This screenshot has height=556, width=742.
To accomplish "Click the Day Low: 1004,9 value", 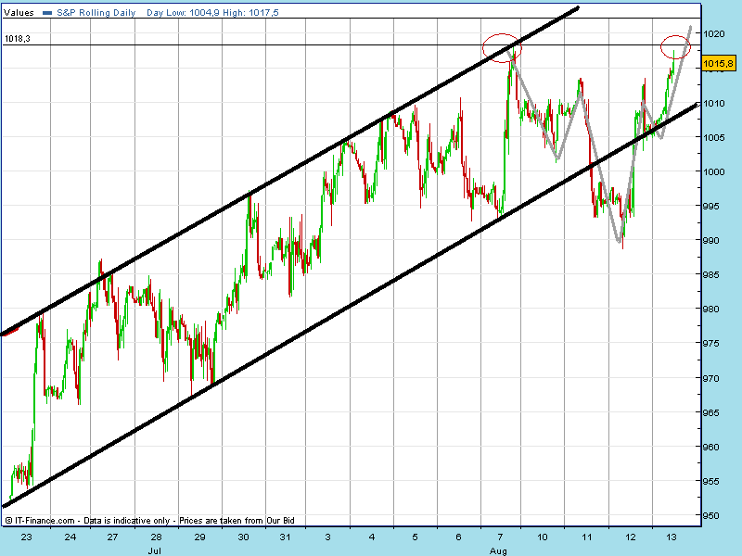I will [x=183, y=13].
